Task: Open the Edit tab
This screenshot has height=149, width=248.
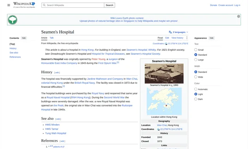Action: point(167,38)
